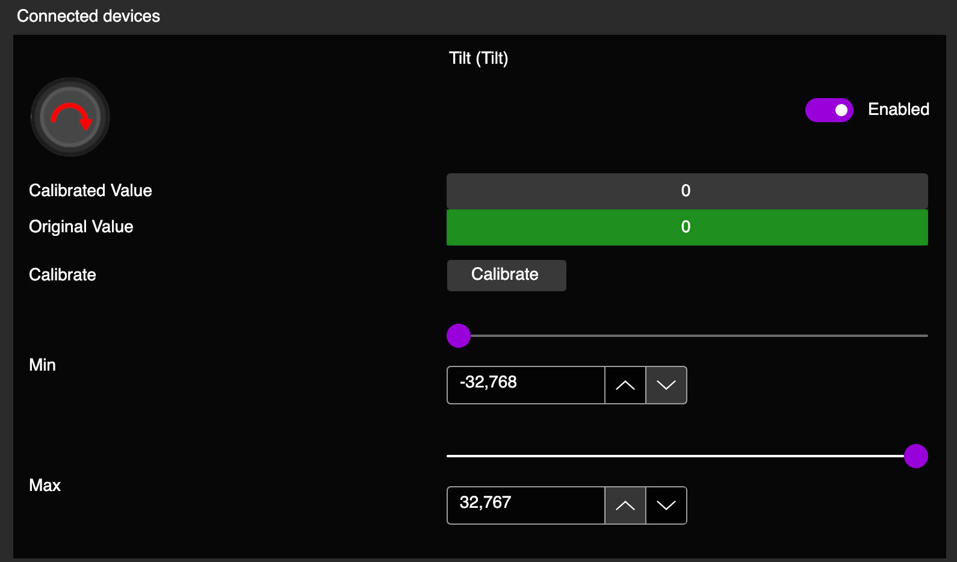Click the Tilt (Tilt) device title

click(x=478, y=58)
